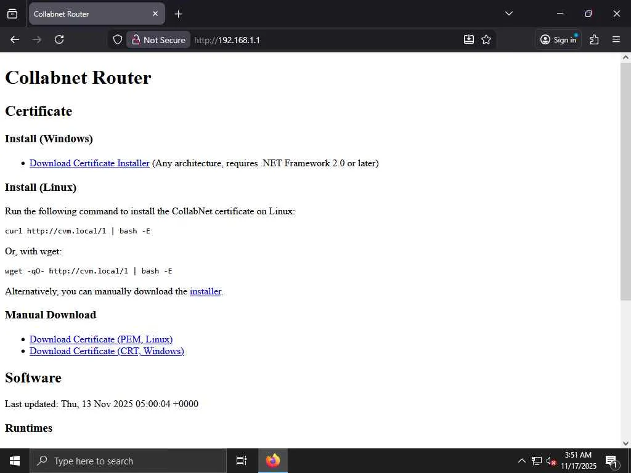631x473 pixels.
Task: Click the forward navigation arrow
Action: (36, 39)
